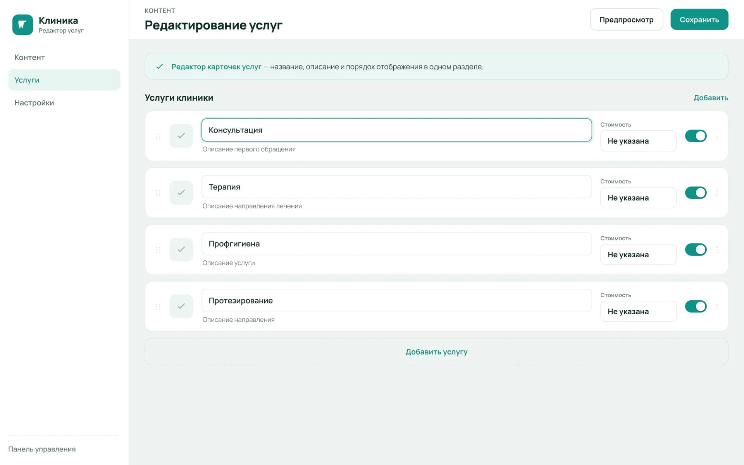
Task: Click the Добавить link above the services
Action: 711,98
